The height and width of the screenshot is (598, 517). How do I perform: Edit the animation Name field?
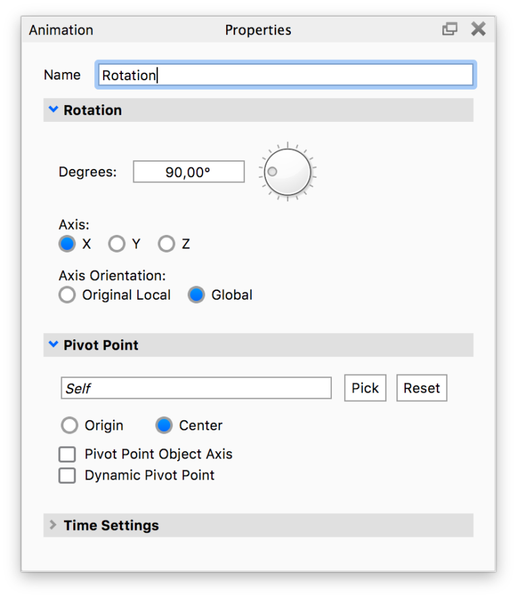point(285,74)
